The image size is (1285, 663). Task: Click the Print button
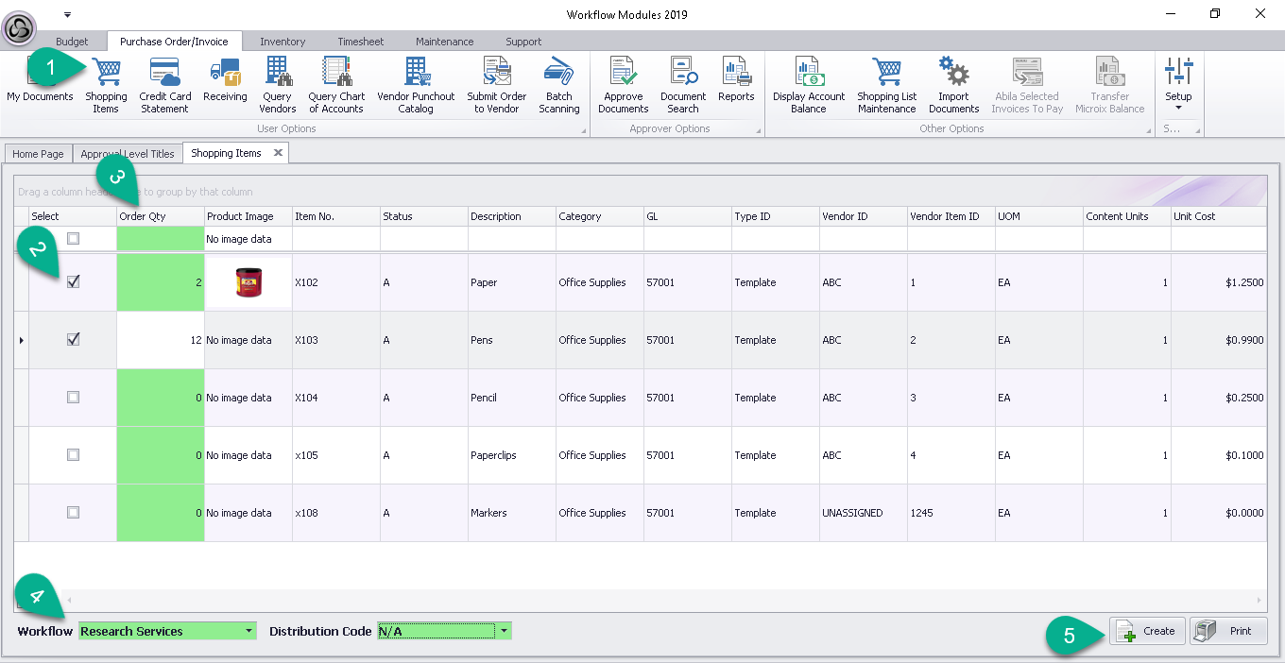tap(1228, 631)
